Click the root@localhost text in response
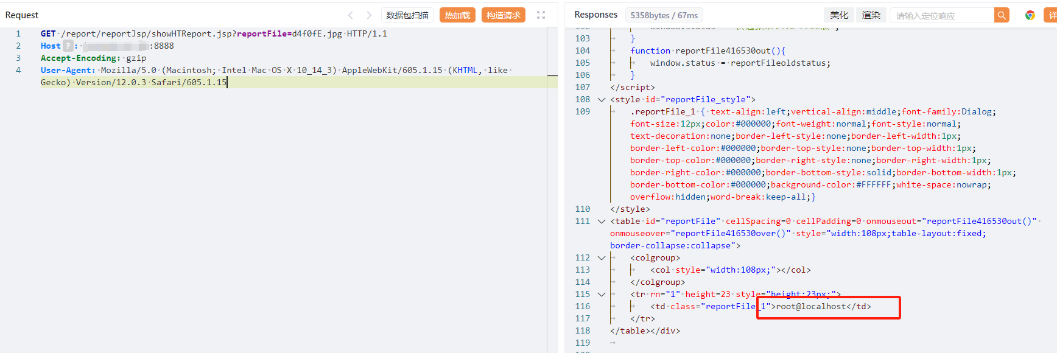Viewport: 1057px width, 353px height. pos(811,306)
